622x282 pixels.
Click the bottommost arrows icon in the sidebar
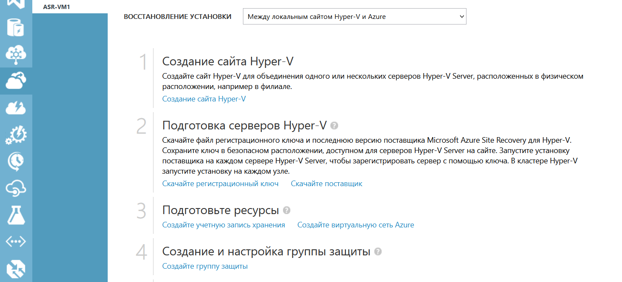tap(16, 268)
